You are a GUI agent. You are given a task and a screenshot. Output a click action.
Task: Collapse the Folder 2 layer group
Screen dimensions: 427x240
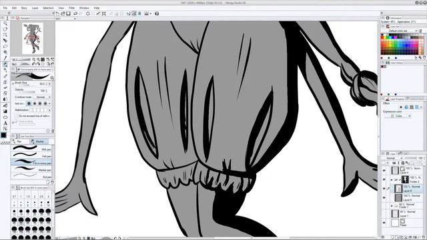pos(392,180)
